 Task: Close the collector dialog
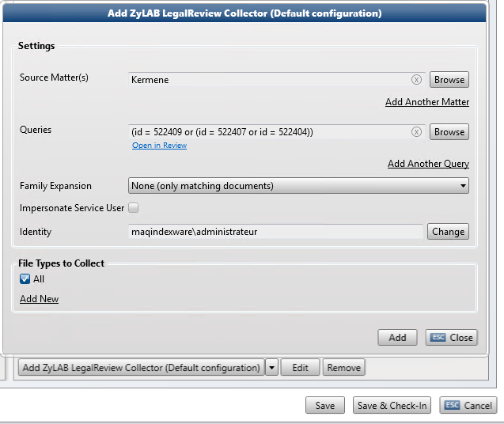[452, 338]
